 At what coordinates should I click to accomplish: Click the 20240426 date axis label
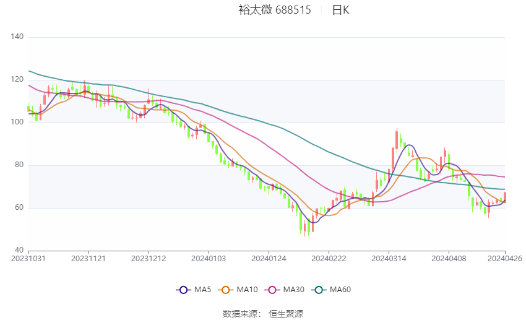[x=505, y=259]
